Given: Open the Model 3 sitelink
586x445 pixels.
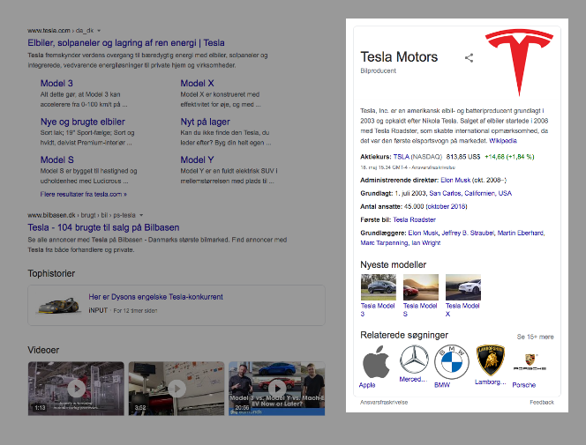Looking at the screenshot, I should tap(56, 83).
